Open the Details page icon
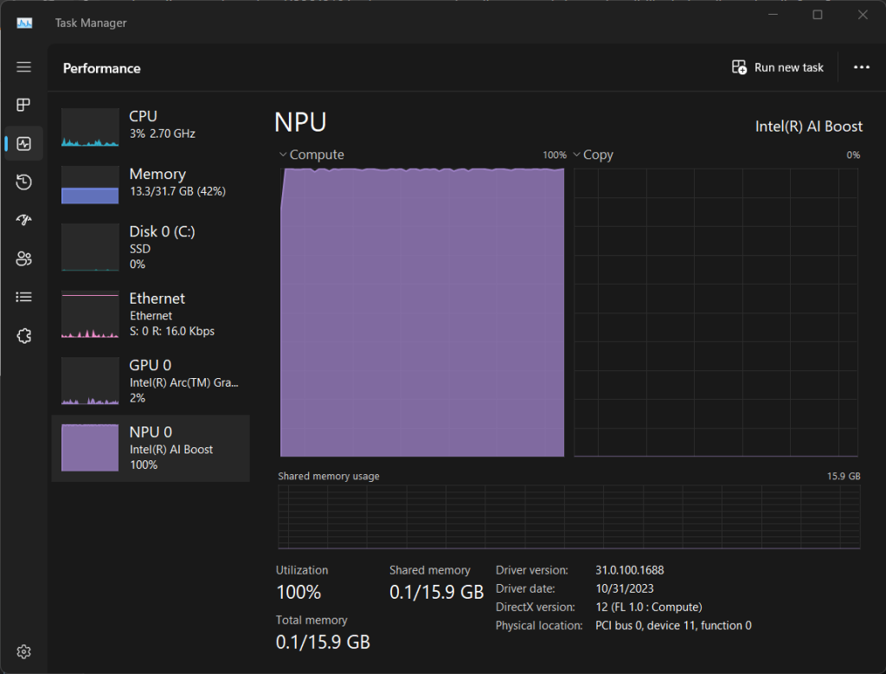 pos(23,297)
